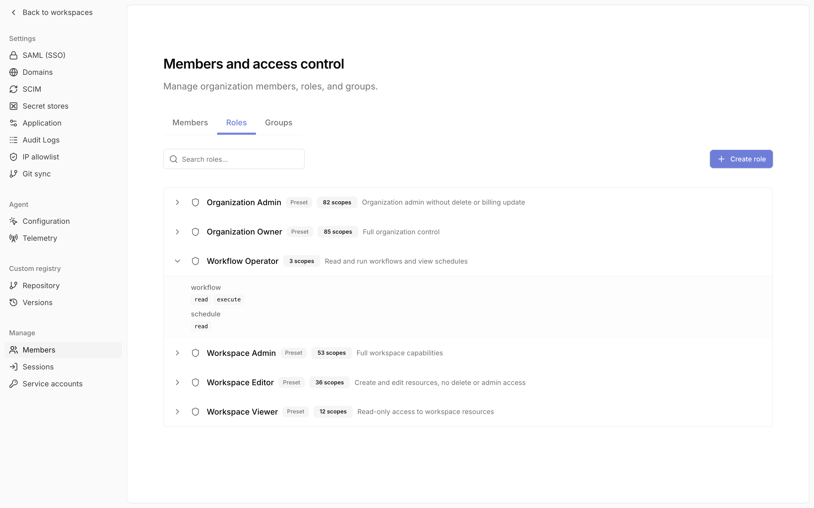Click the IP allowlist shield icon
This screenshot has width=814, height=508.
[x=14, y=157]
